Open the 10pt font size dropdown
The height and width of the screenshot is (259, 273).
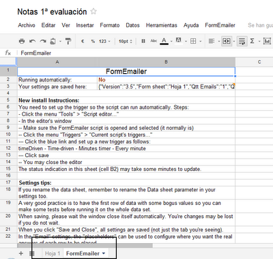click(126, 41)
